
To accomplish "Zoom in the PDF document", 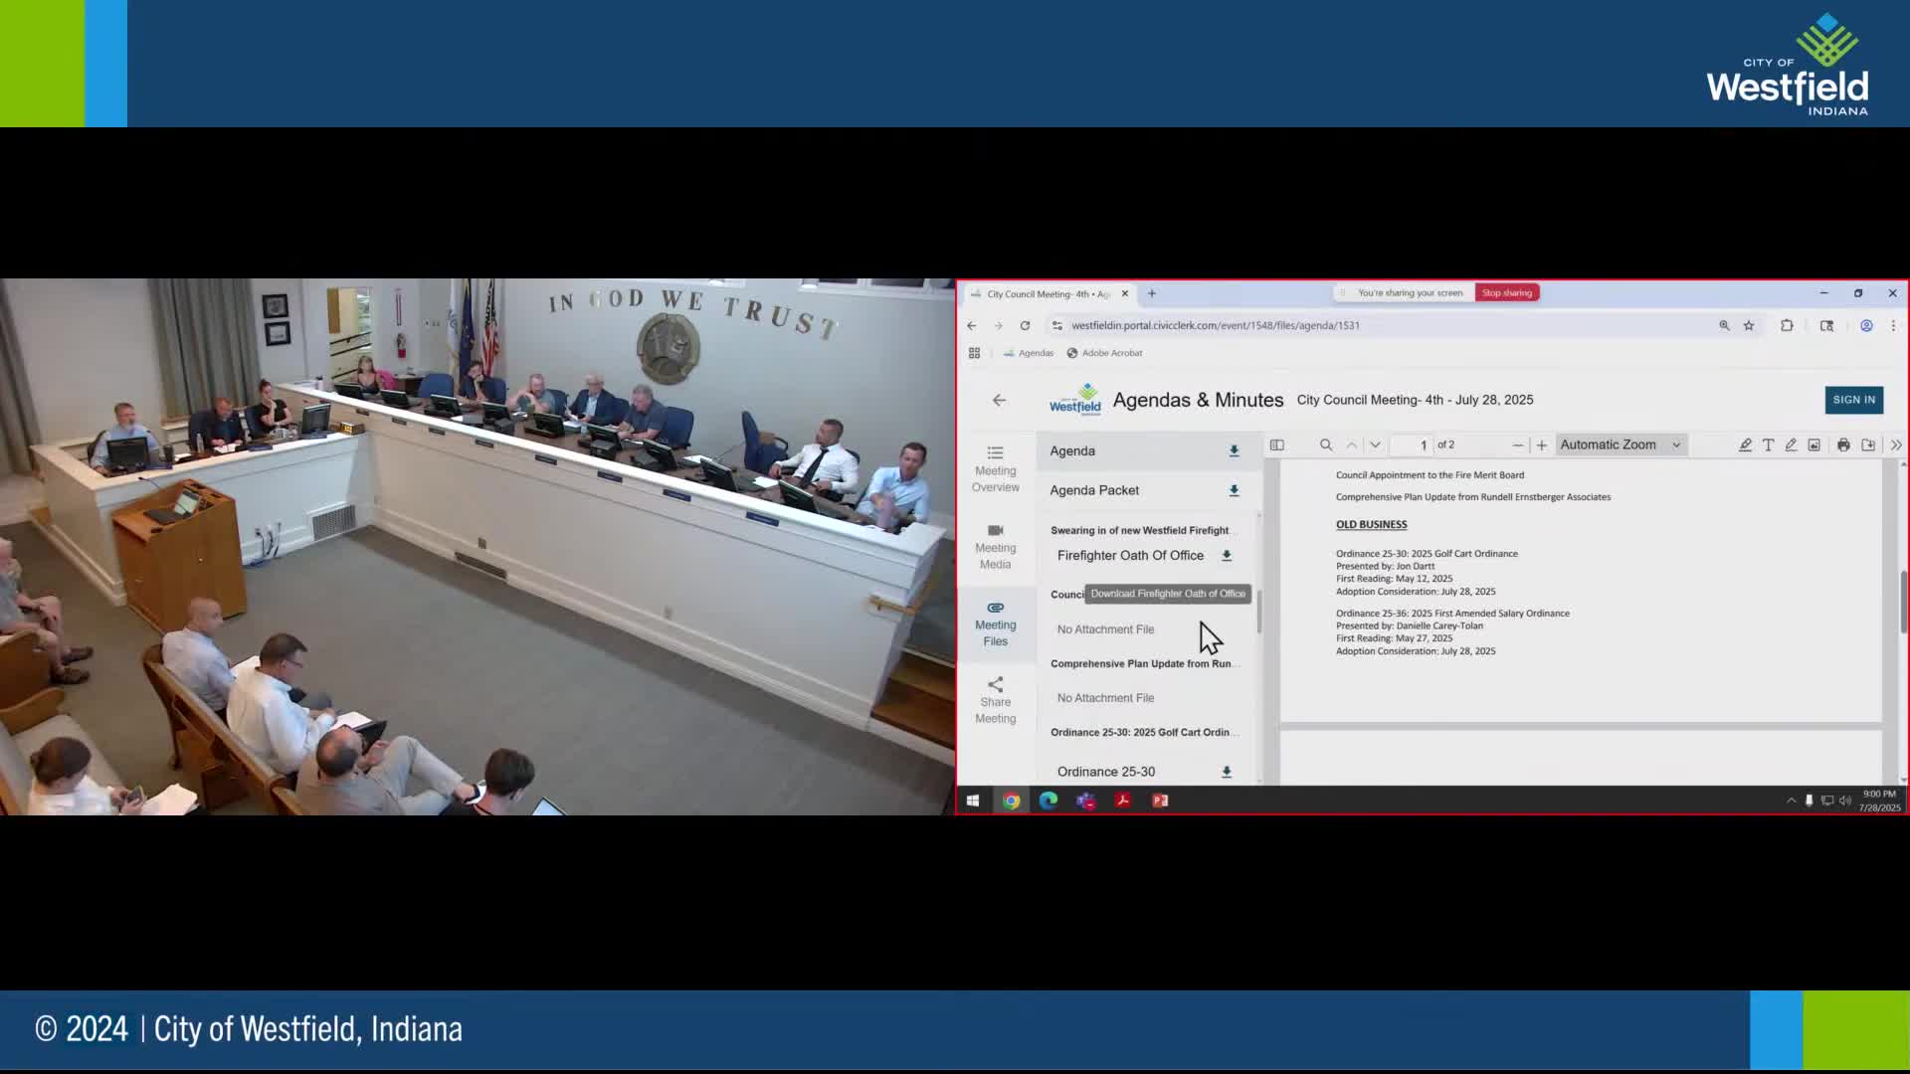I will (x=1542, y=445).
